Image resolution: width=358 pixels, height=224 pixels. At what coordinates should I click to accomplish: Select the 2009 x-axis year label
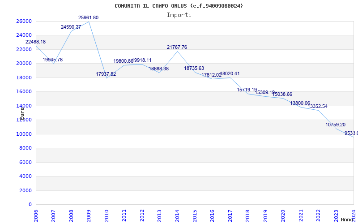pyautogui.click(x=89, y=215)
